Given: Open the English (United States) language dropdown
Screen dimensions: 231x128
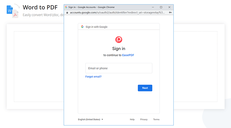Looking at the screenshot, I should [x=90, y=119].
